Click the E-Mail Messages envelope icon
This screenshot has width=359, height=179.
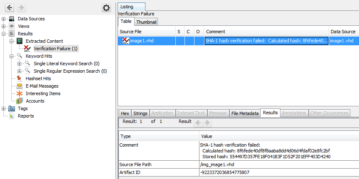(20, 86)
